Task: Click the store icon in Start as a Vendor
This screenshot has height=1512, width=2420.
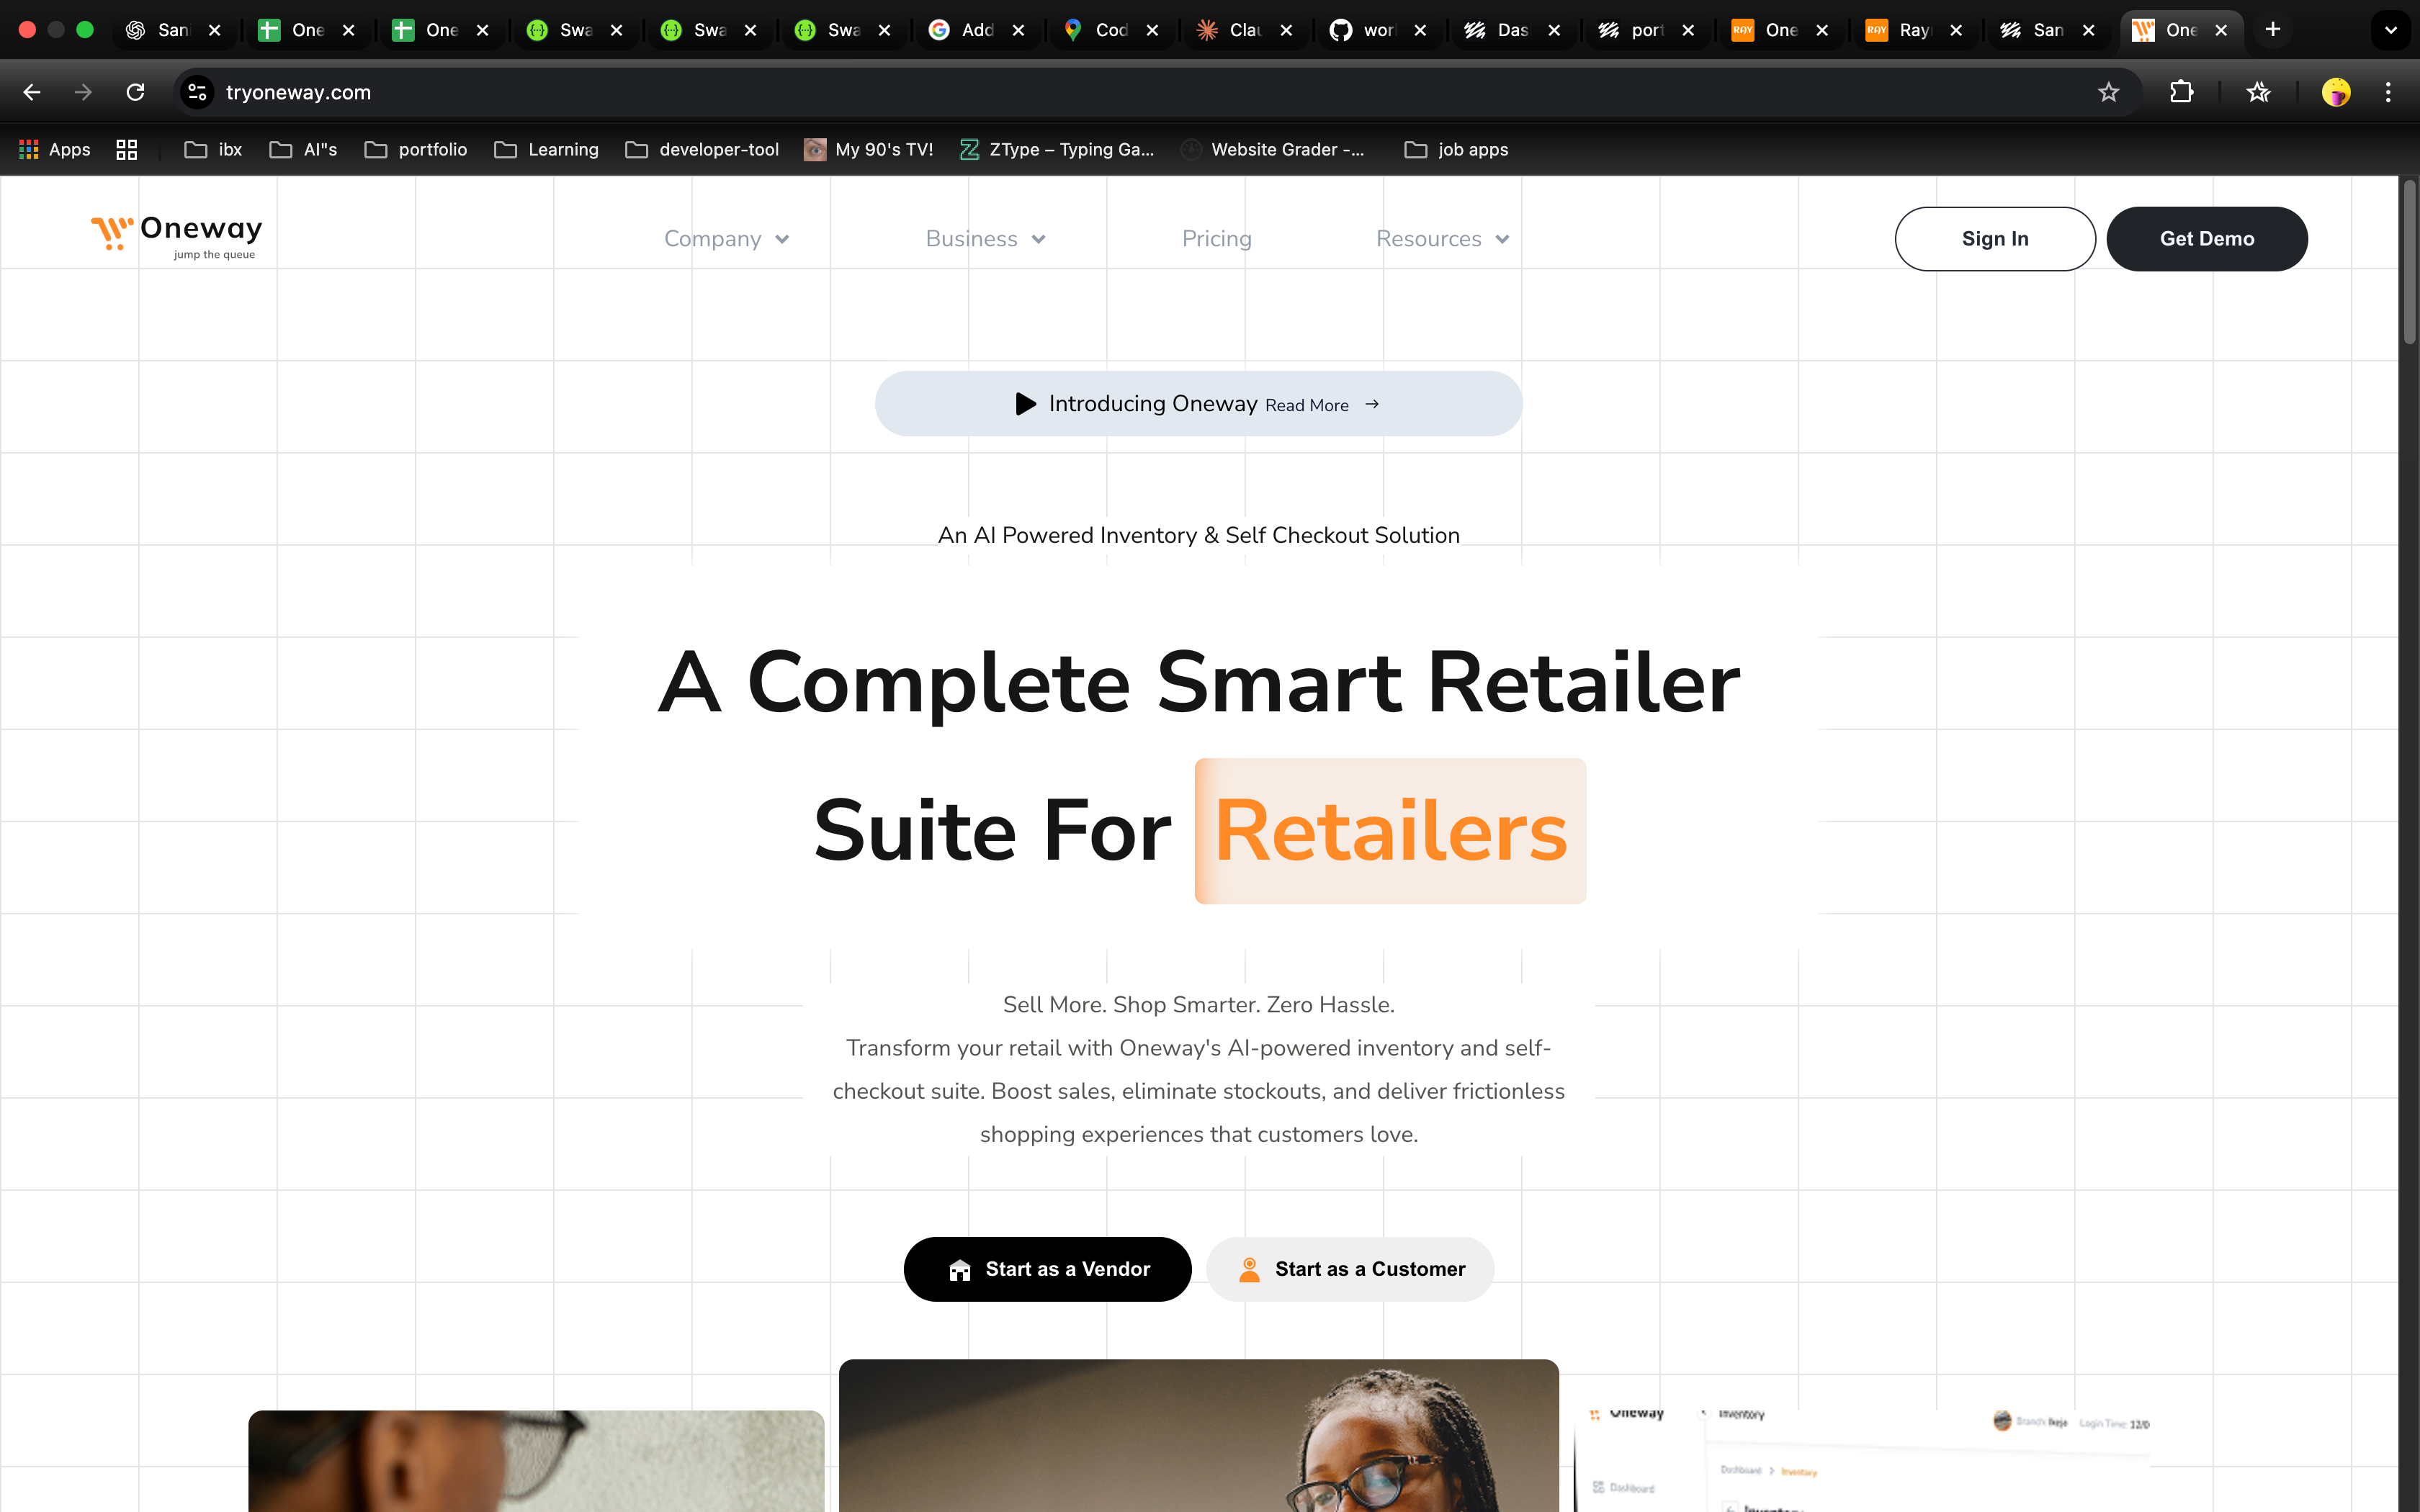Action: click(x=960, y=1270)
